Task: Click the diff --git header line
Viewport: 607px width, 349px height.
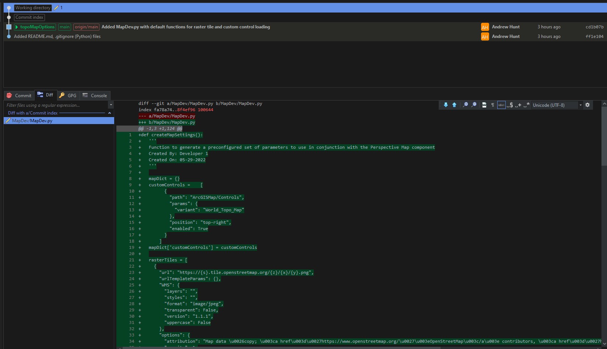Action: coord(200,103)
